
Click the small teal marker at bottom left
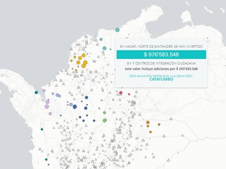[x=46, y=159]
